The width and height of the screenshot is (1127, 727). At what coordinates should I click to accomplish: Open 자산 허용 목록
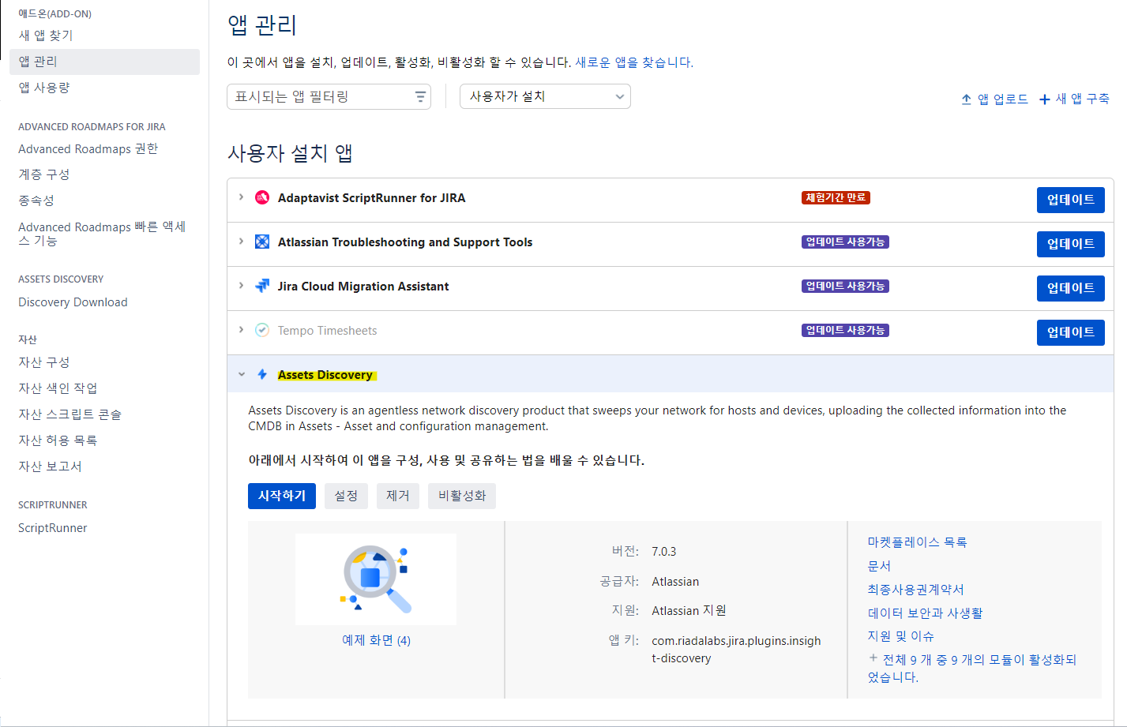coord(58,440)
